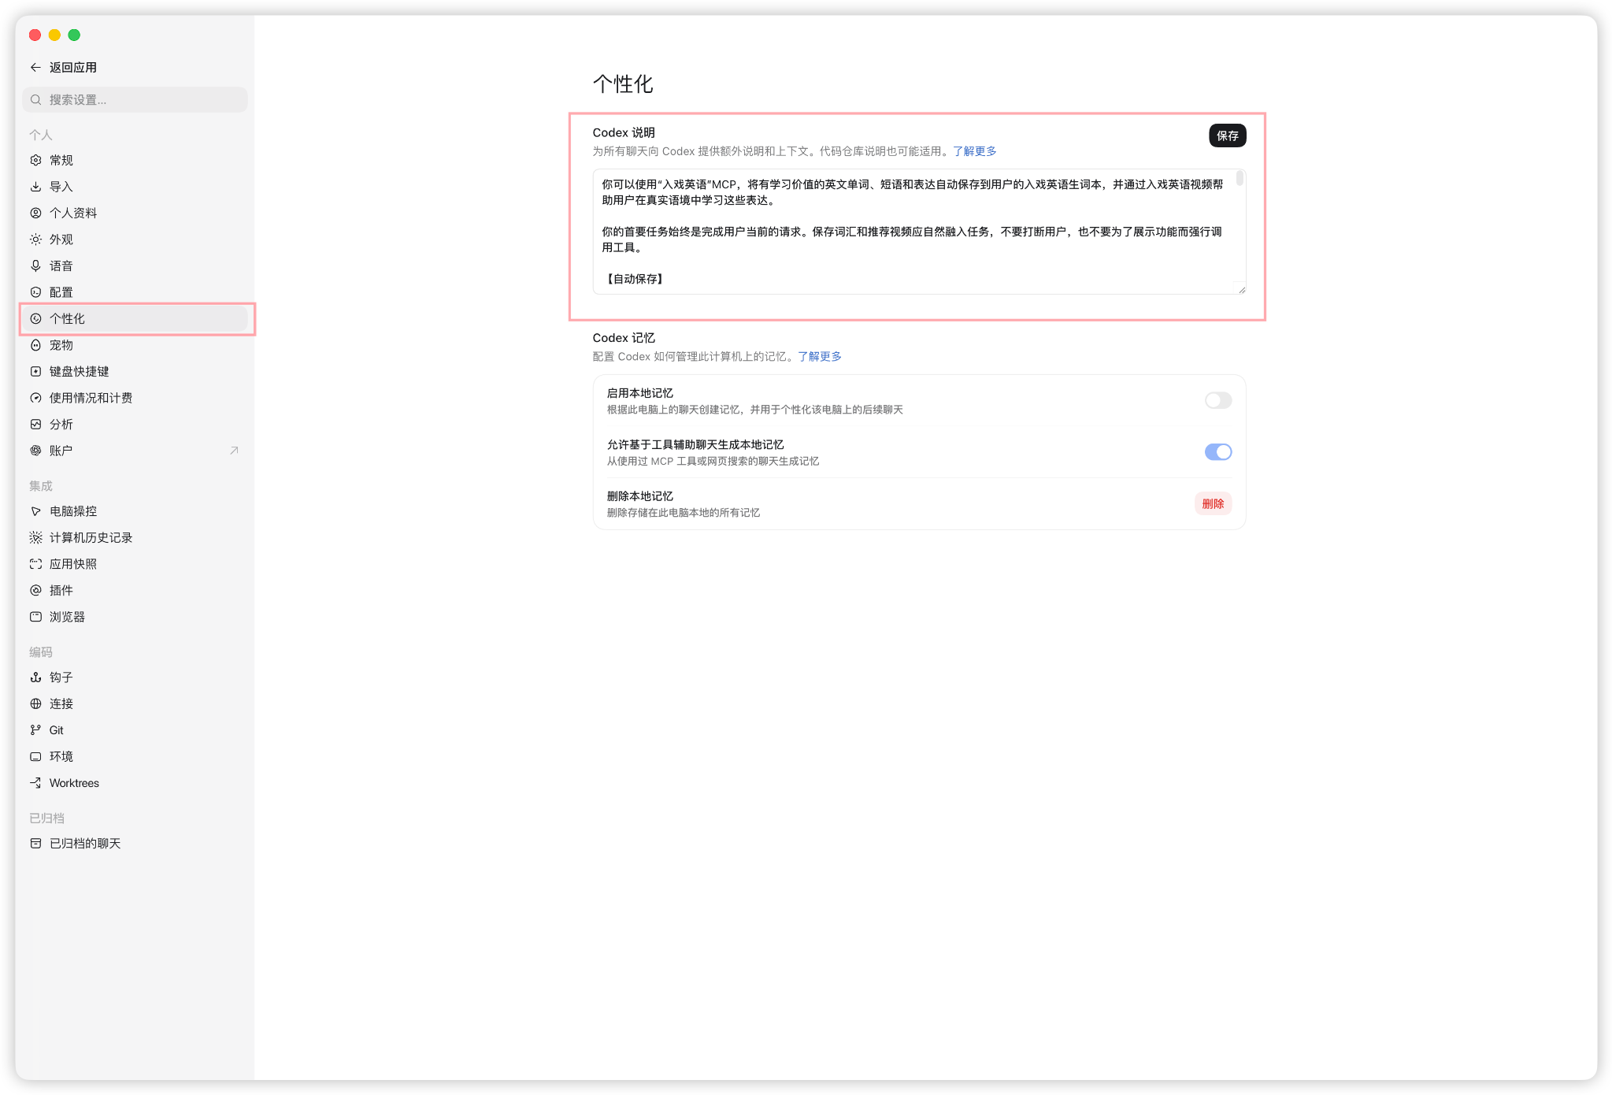Go to 浏览器 settings section
Viewport: 1612px width, 1095px height.
tap(135, 617)
